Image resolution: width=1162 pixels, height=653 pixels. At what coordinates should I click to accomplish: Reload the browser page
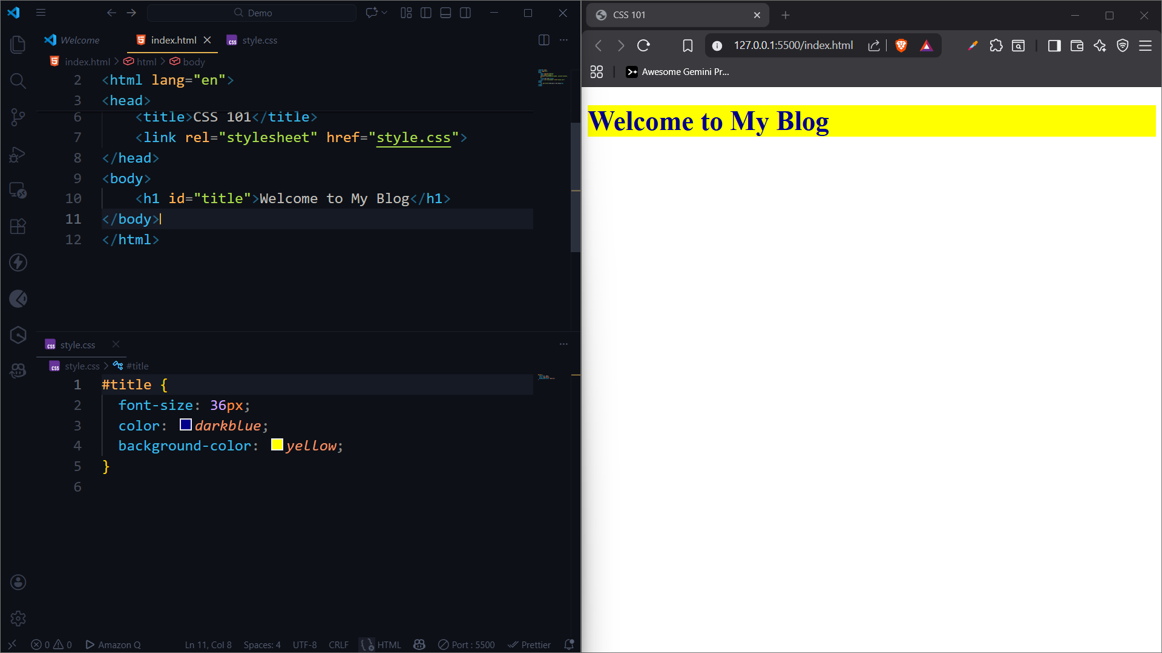(x=643, y=45)
